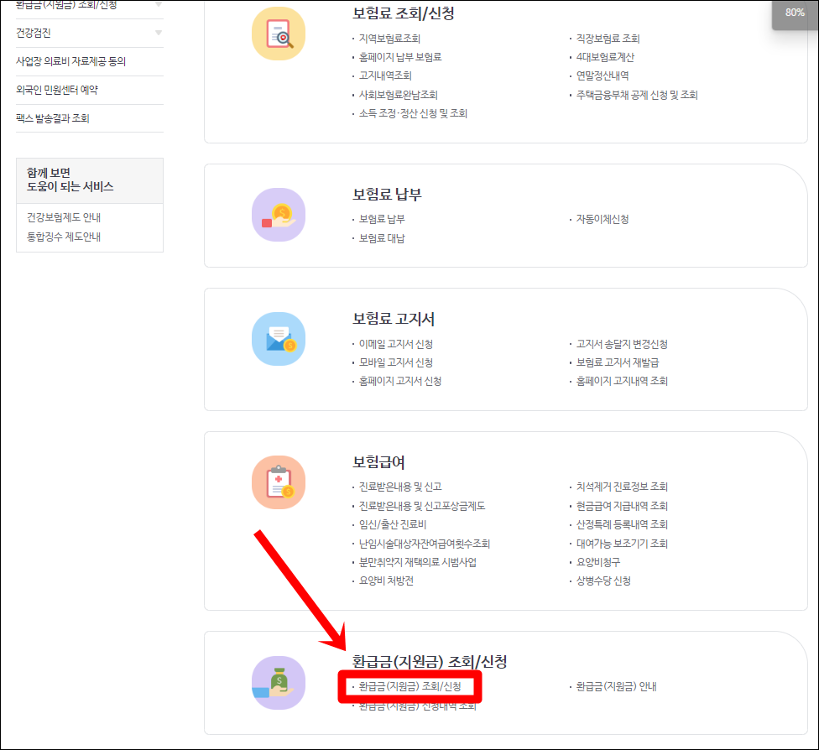819x750 pixels.
Task: Open 이메일 고지서 신청 link
Action: pyautogui.click(x=396, y=344)
